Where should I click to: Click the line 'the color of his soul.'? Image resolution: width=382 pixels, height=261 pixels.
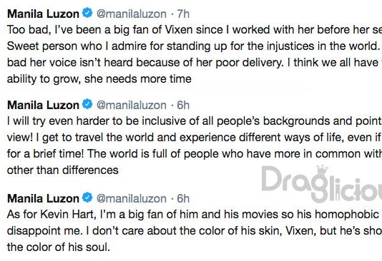(59, 247)
